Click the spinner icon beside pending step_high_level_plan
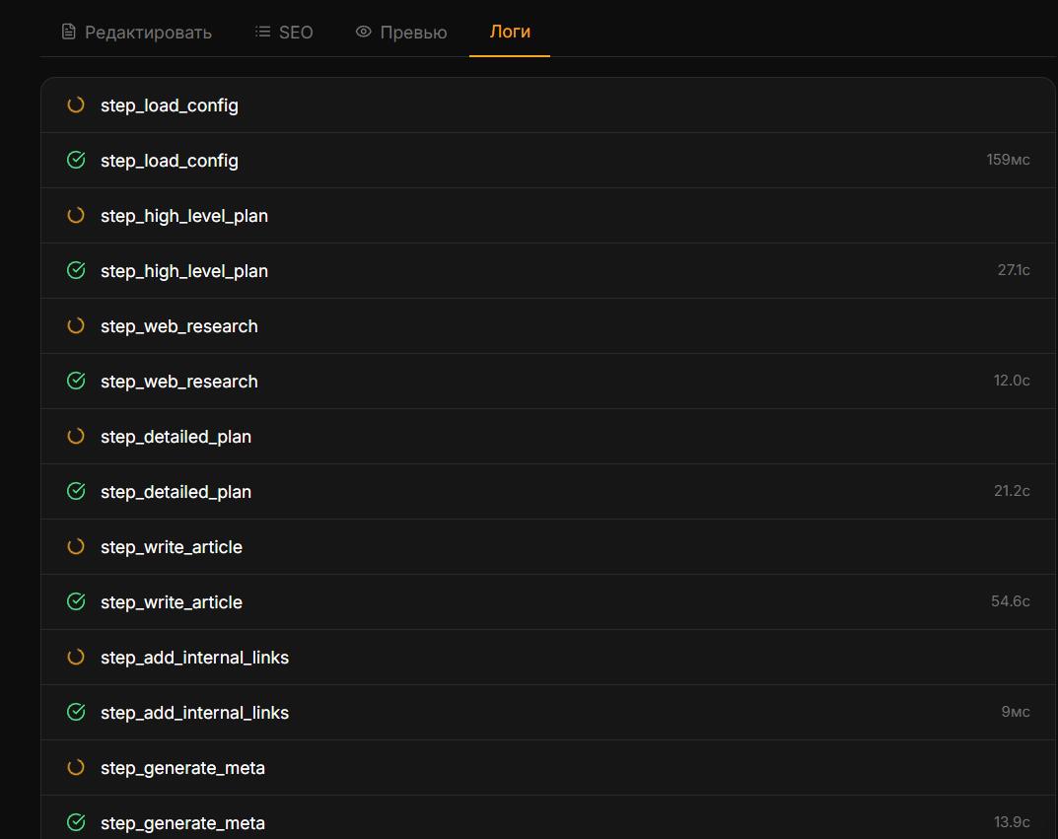This screenshot has width=1058, height=839. (x=76, y=216)
